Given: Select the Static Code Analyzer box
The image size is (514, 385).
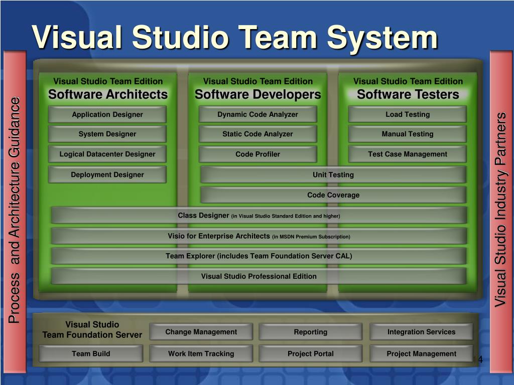Looking at the screenshot, I should click(258, 134).
